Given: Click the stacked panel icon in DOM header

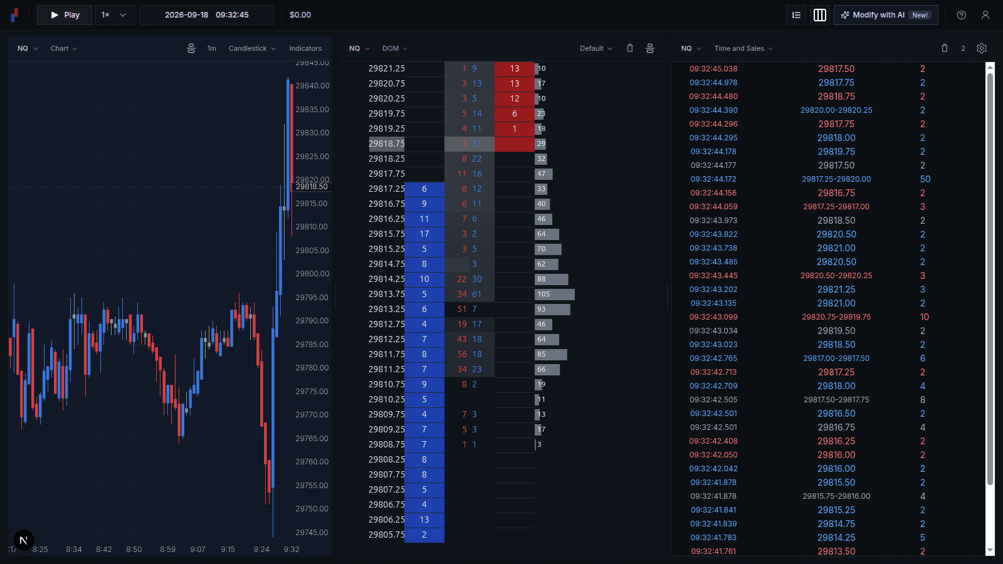Looking at the screenshot, I should tap(650, 48).
